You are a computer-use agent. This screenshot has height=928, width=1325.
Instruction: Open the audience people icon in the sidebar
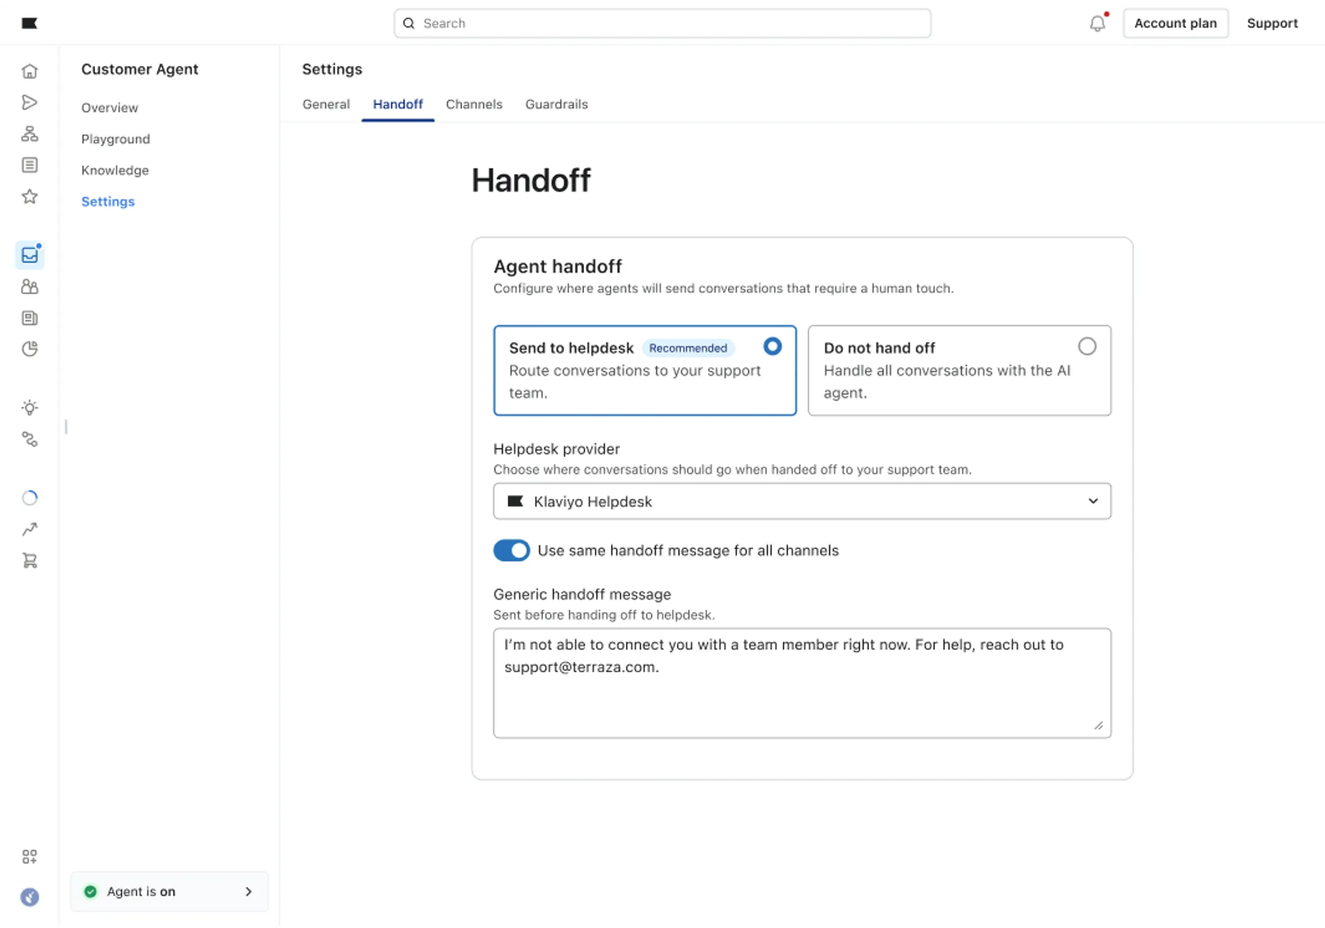pyautogui.click(x=30, y=287)
